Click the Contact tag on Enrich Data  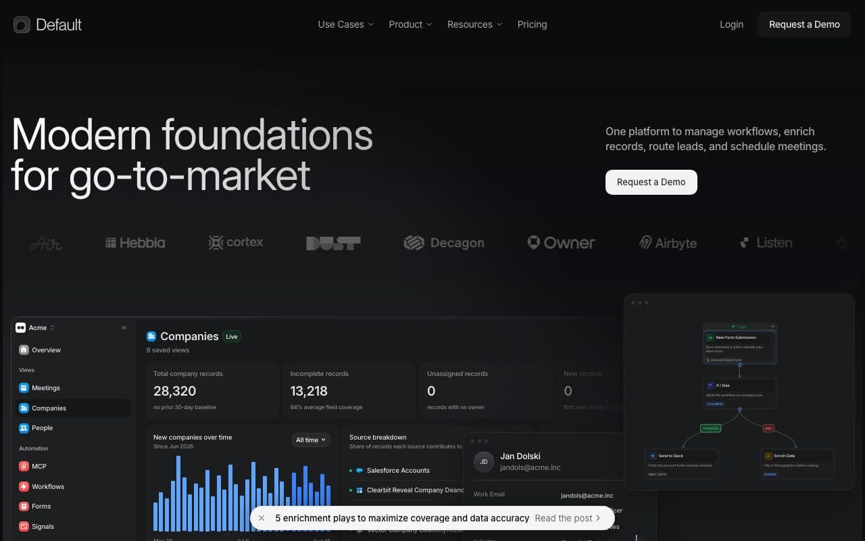pyautogui.click(x=770, y=474)
